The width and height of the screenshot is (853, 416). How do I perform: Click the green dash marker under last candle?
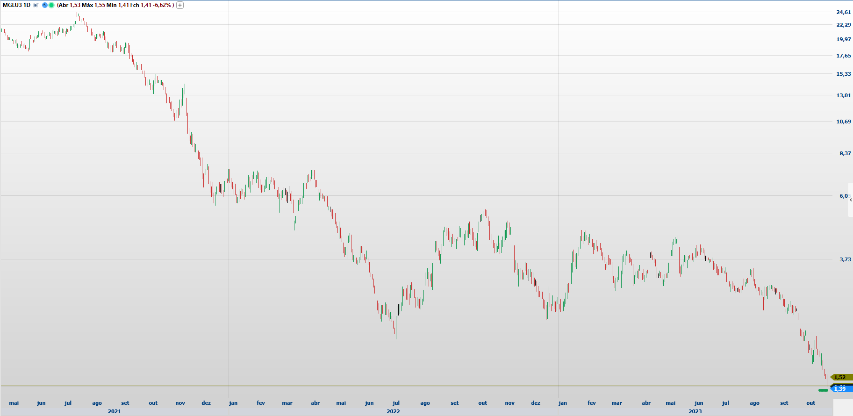[823, 390]
